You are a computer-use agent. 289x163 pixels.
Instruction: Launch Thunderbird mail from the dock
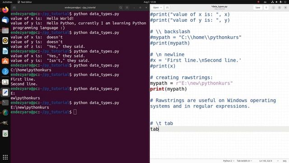[5, 20]
